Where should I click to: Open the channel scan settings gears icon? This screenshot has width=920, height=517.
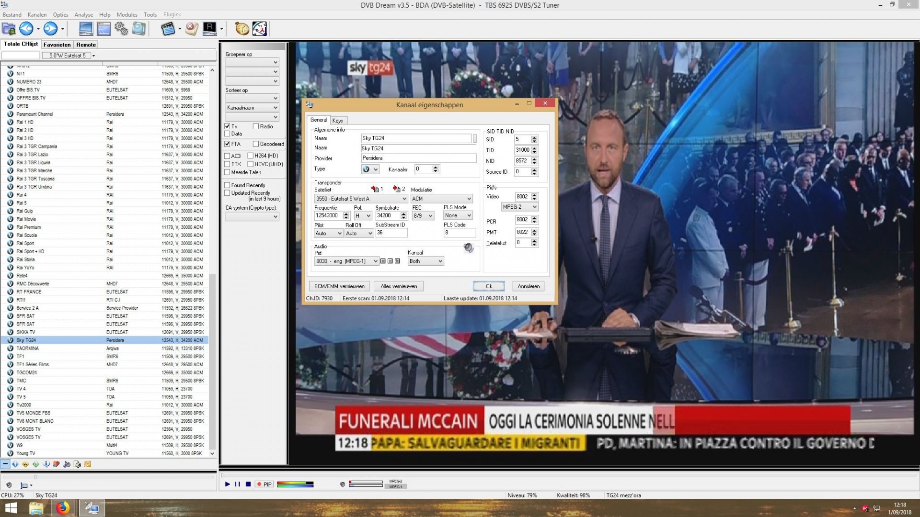tap(121, 29)
